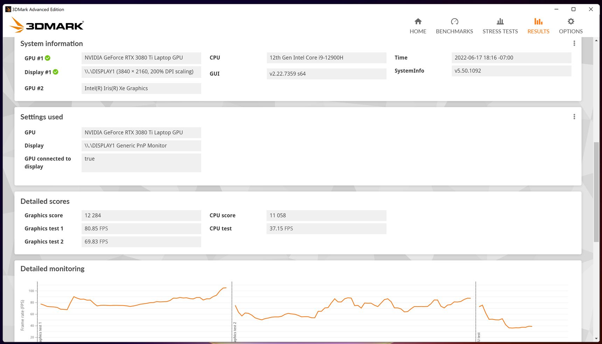Open the Stress Tests chart icon
602x344 pixels.
click(x=500, y=21)
